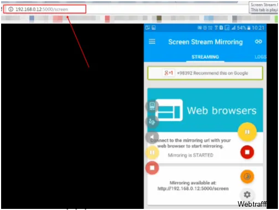The width and height of the screenshot is (279, 210).
Task: Click the battery 54% indicator in phone status bar
Action: [243, 28]
